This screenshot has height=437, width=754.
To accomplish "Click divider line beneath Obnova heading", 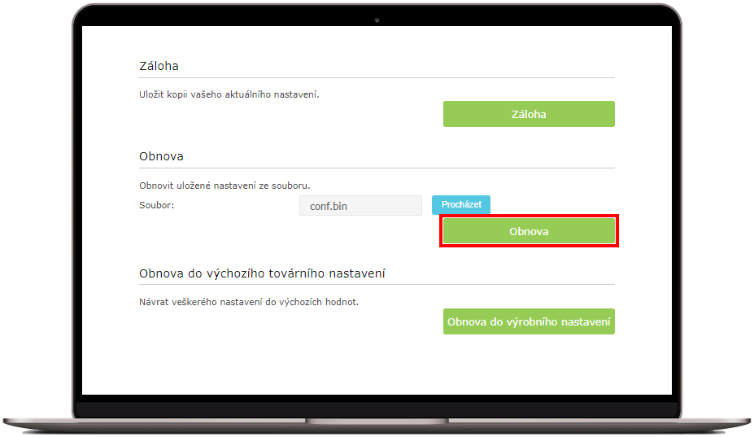I will click(x=377, y=168).
